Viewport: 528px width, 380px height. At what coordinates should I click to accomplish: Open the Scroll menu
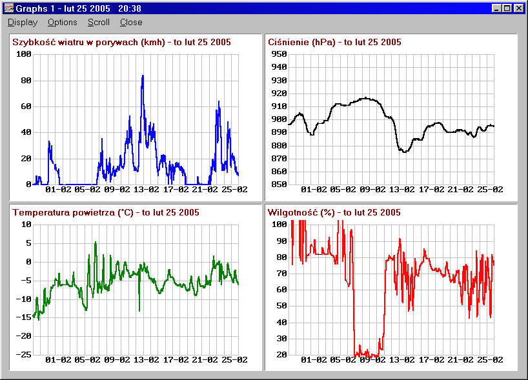point(98,22)
